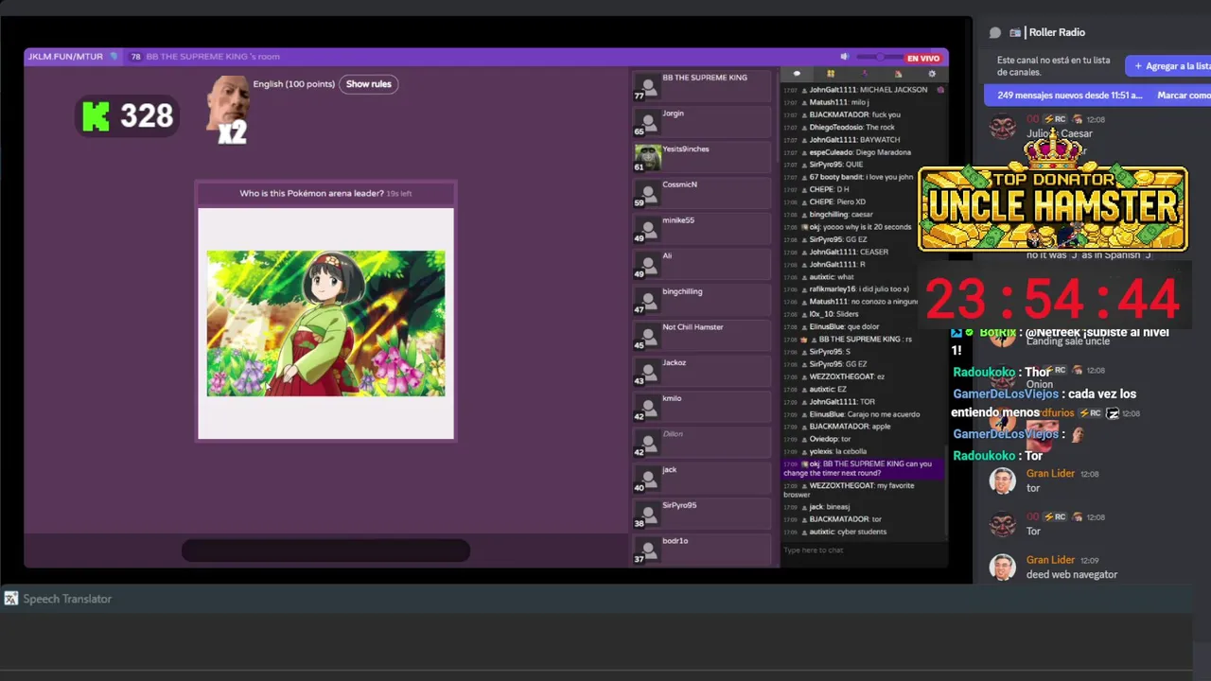Click the diamond icon next to JKLM.FUN/MTUR
Viewport: 1211px width, 681px height.
click(x=114, y=57)
